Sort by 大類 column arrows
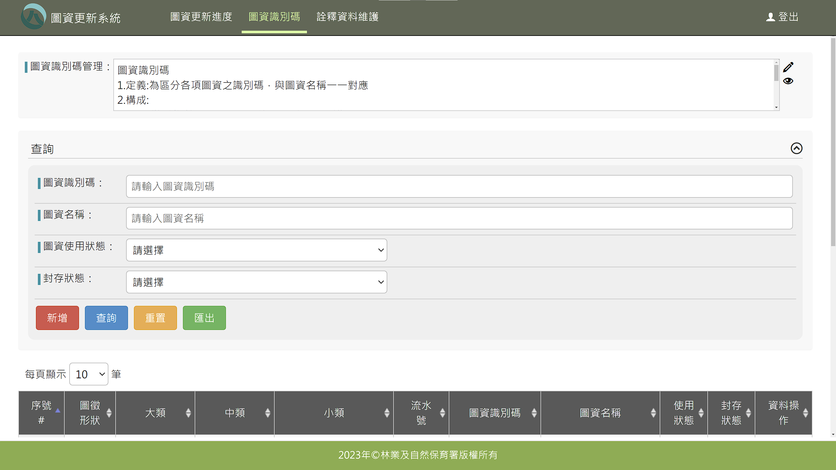836x470 pixels. tap(188, 413)
